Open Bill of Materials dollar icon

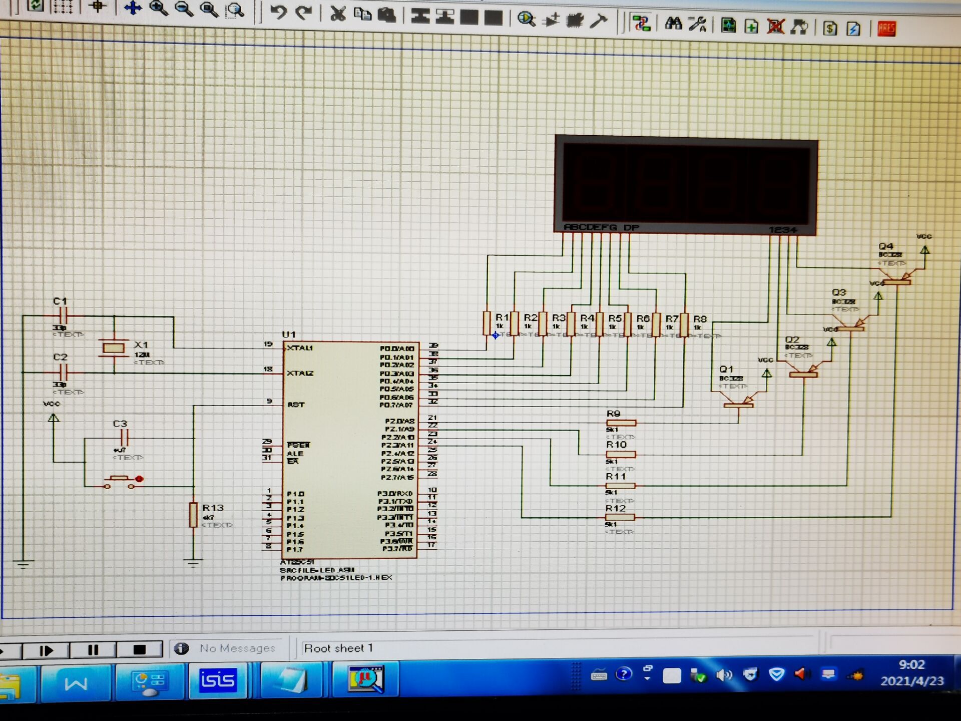(829, 28)
